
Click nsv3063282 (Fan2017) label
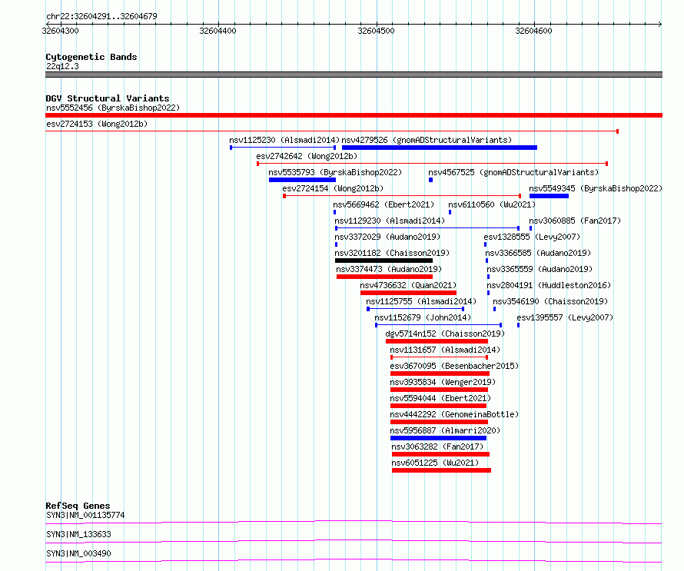click(x=437, y=447)
